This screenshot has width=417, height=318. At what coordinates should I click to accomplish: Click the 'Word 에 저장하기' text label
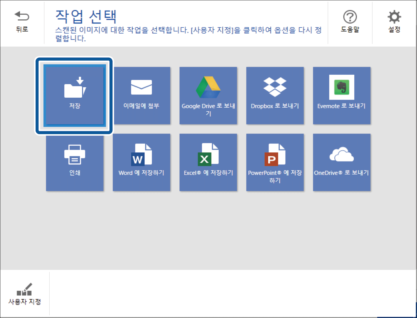click(141, 173)
